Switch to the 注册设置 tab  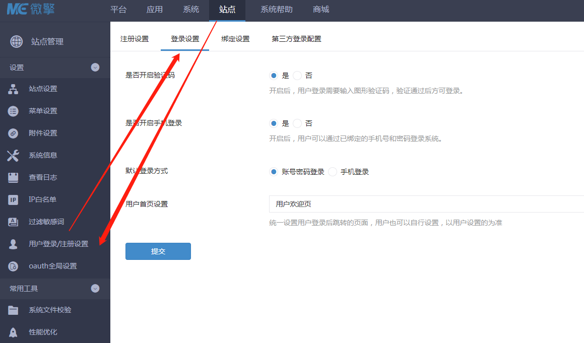[x=135, y=39]
